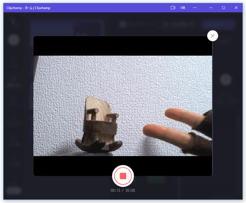Image resolution: width=246 pixels, height=203 pixels.
Task: Click the video camera icon in title bar
Action: click(173, 8)
